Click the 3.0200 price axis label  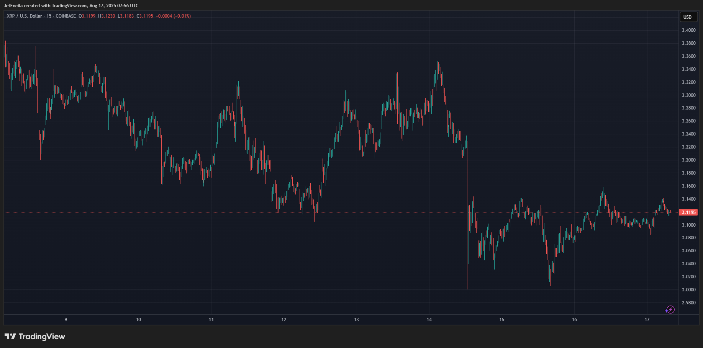pyautogui.click(x=689, y=277)
